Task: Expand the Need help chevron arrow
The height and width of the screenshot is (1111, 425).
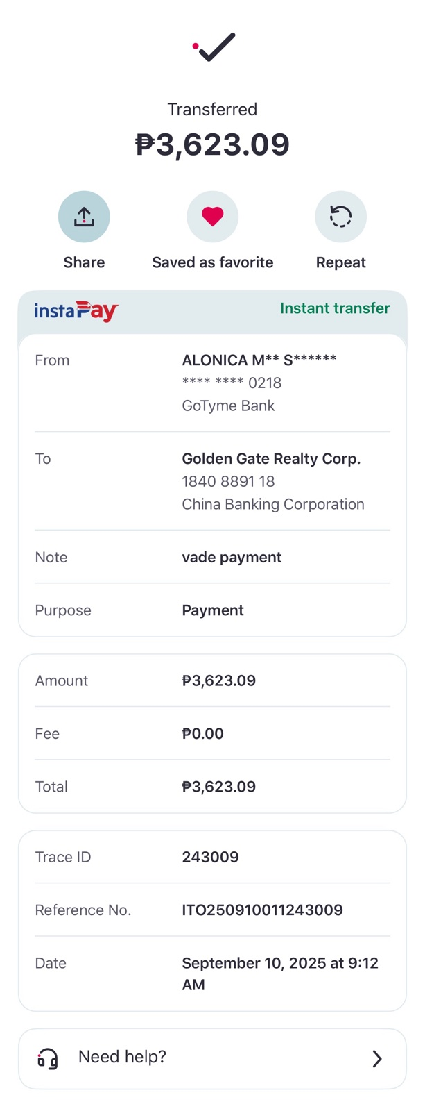Action: (x=376, y=1058)
